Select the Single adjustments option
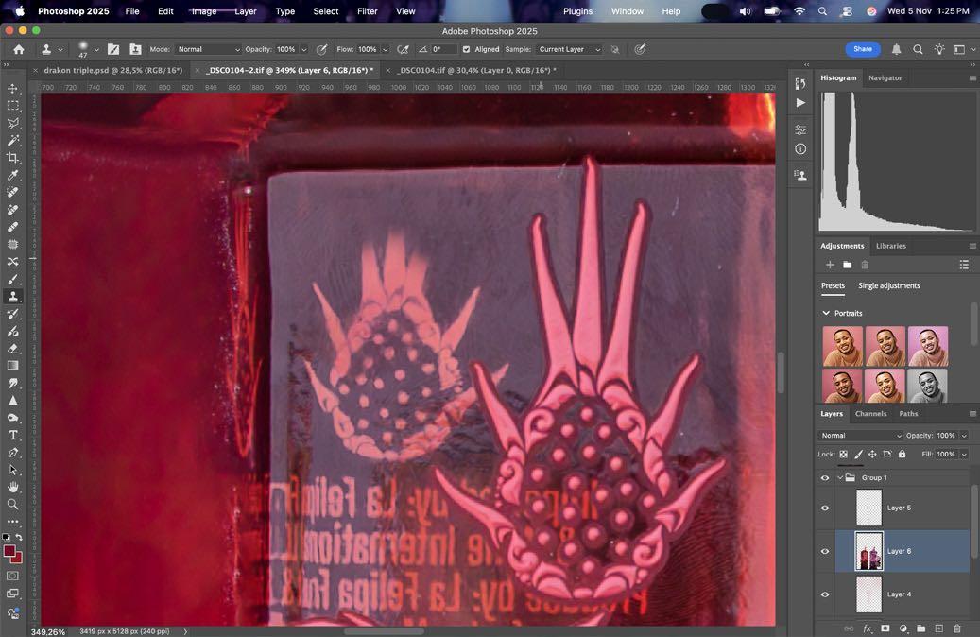 click(x=888, y=285)
